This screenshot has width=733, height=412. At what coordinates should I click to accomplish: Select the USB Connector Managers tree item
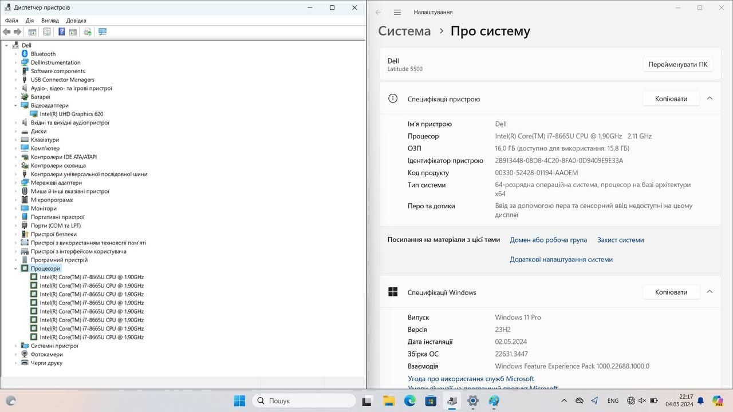click(x=62, y=80)
